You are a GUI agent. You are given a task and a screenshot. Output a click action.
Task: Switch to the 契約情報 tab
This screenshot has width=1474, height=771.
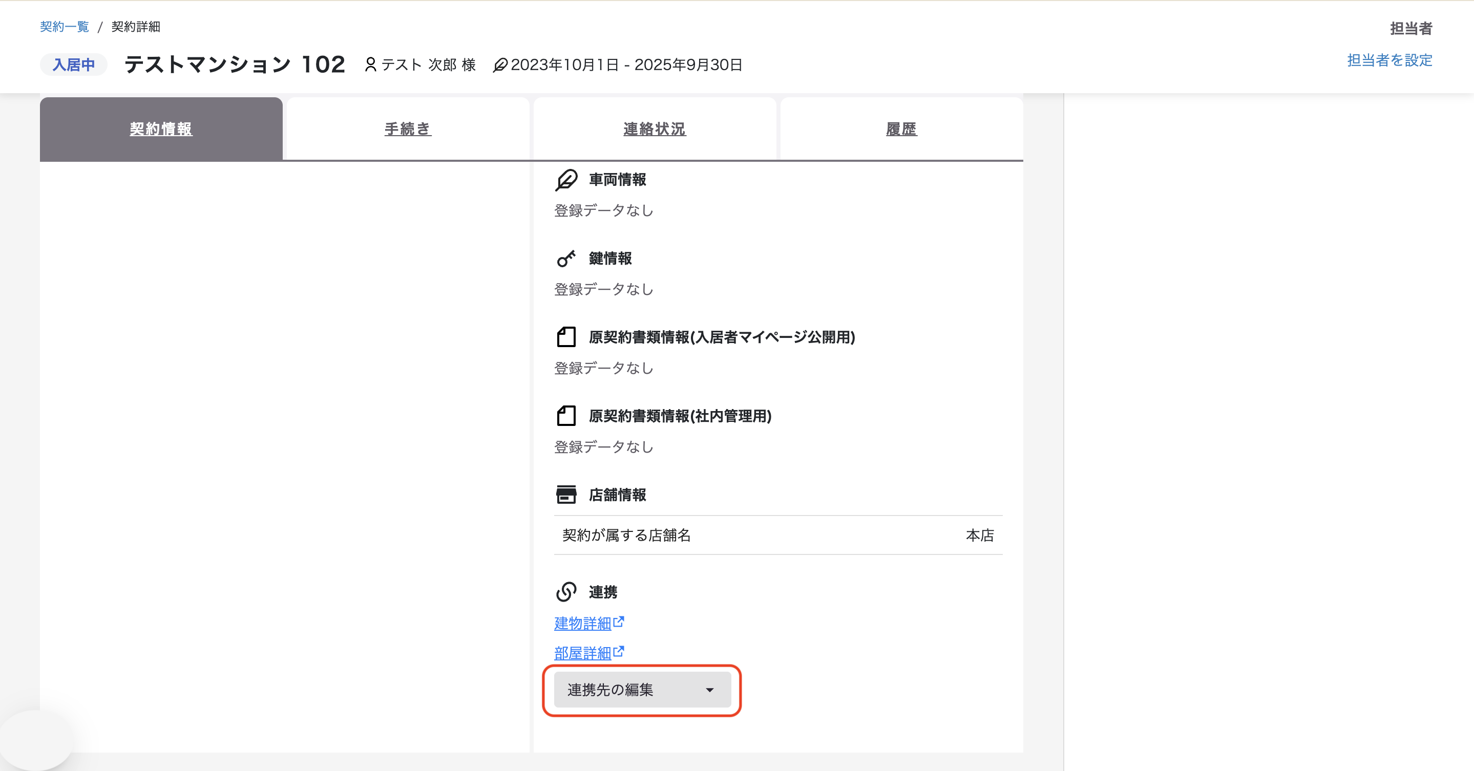pos(161,128)
